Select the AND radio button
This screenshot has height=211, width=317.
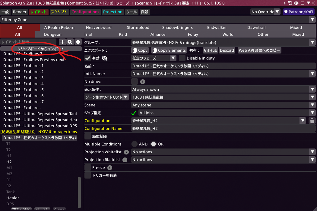point(135,144)
